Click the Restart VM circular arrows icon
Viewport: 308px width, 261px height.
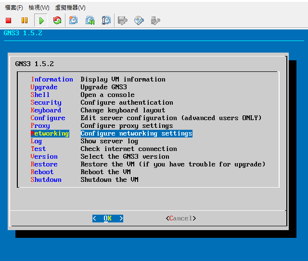[57, 20]
